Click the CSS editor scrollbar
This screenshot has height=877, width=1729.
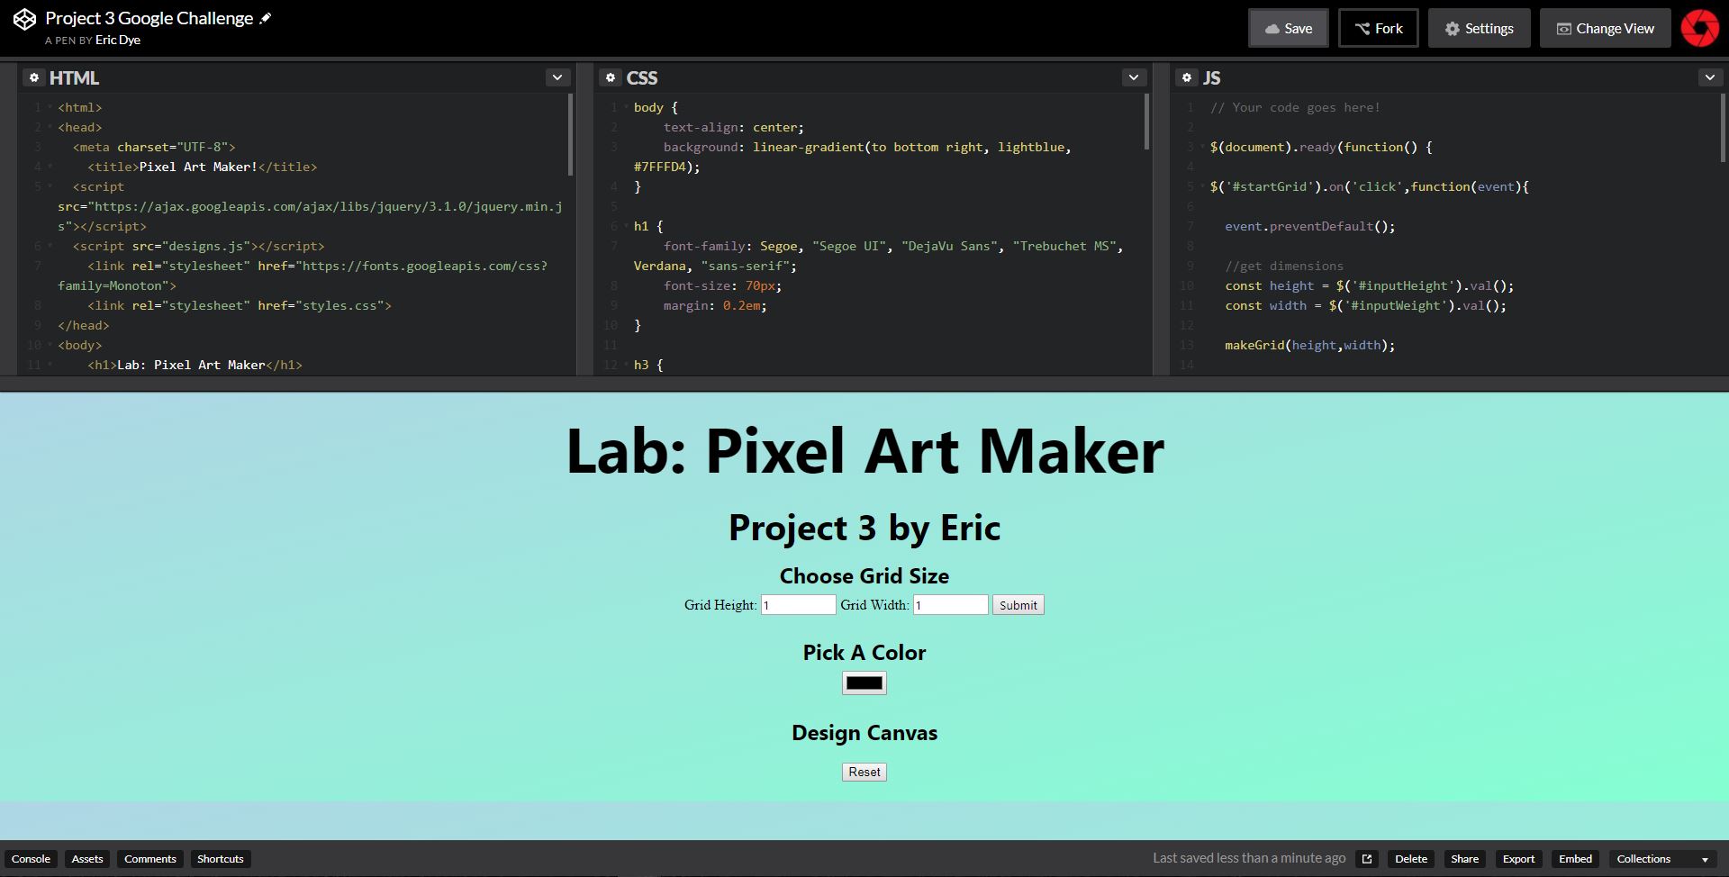pyautogui.click(x=1146, y=122)
